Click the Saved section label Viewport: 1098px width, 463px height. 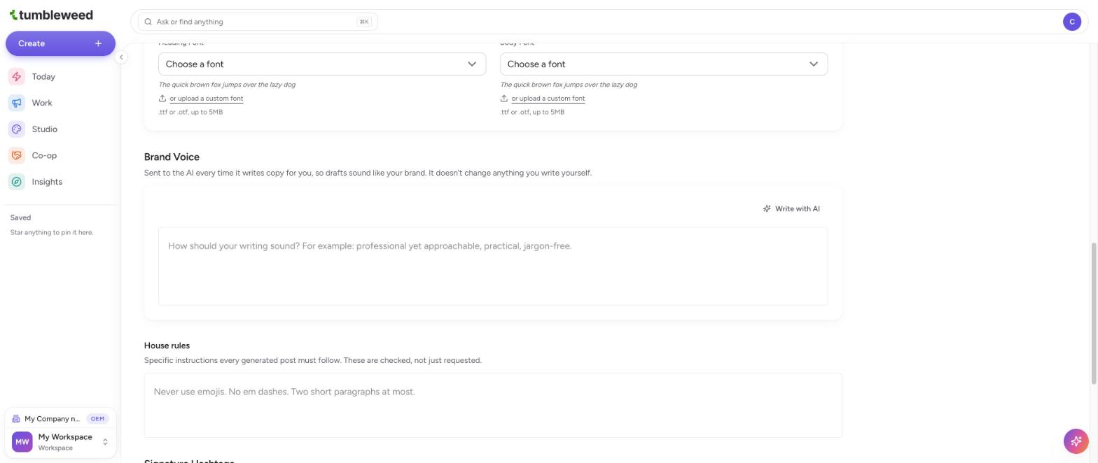pos(20,218)
